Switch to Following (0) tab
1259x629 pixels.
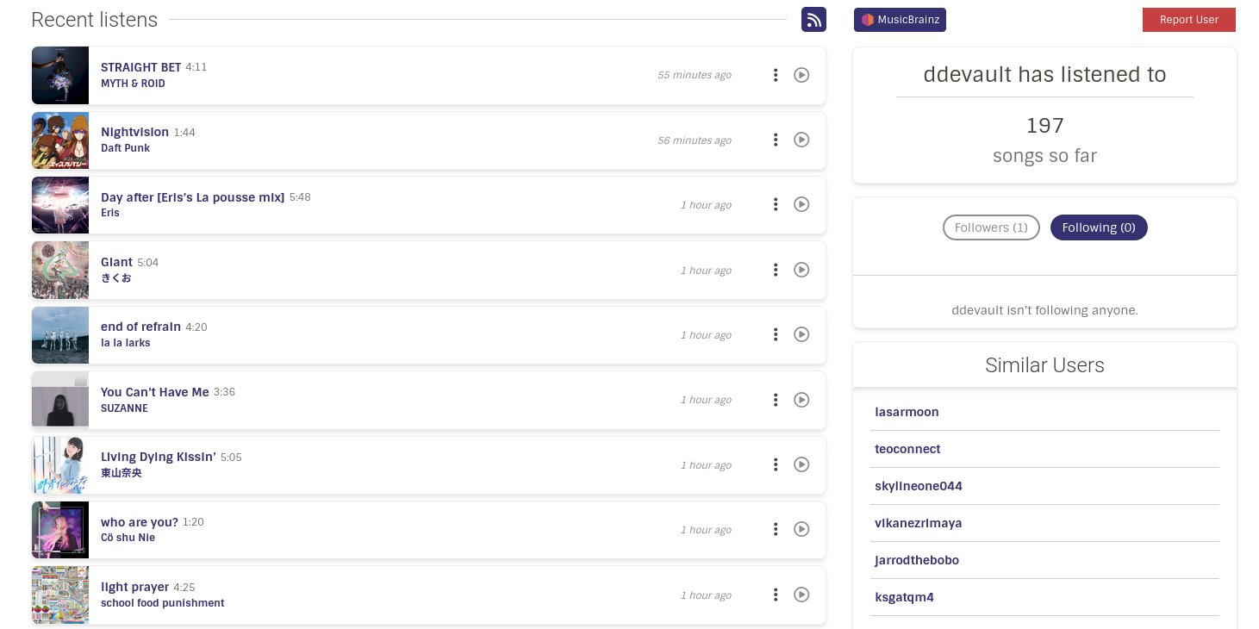click(1099, 227)
